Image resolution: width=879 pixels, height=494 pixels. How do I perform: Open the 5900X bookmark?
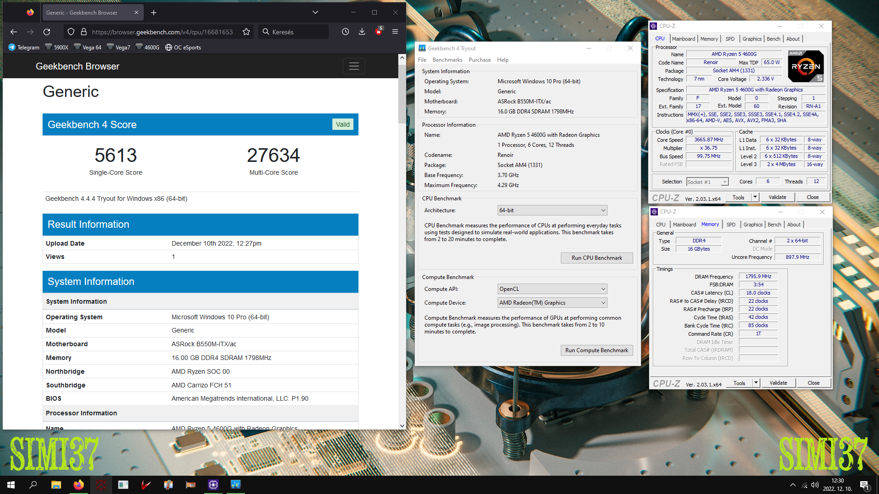[x=57, y=47]
